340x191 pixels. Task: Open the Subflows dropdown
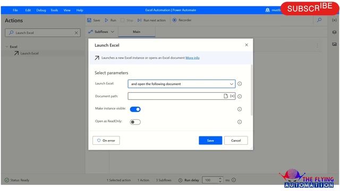[x=101, y=32]
